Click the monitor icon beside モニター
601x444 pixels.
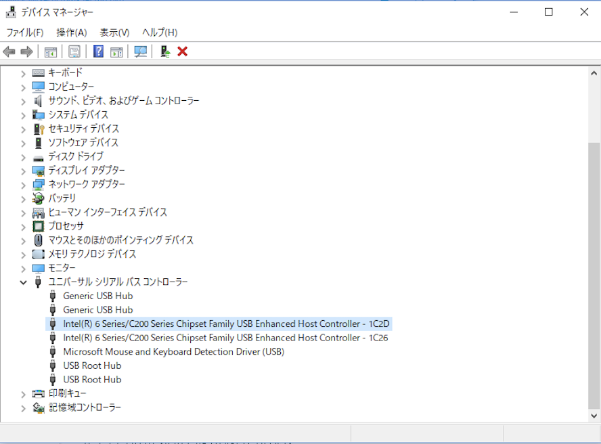click(39, 268)
